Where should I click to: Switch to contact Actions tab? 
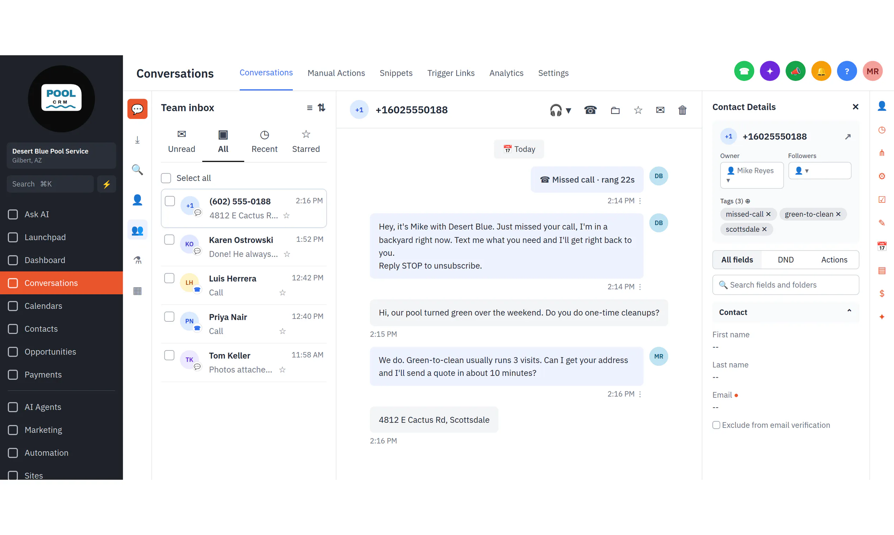(x=834, y=259)
